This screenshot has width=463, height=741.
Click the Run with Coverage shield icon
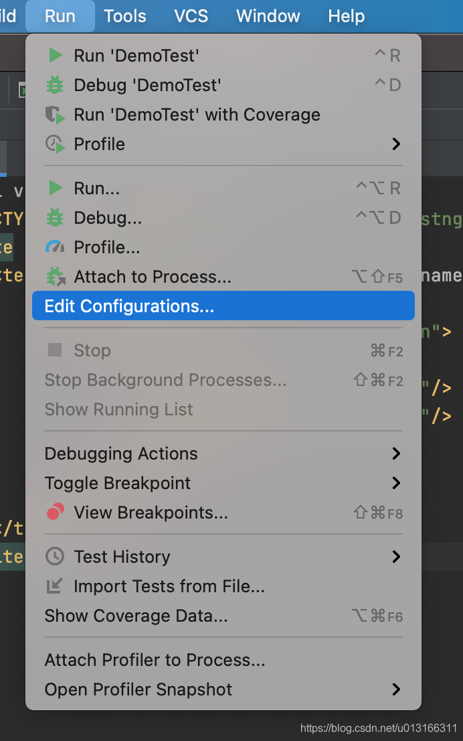click(55, 115)
